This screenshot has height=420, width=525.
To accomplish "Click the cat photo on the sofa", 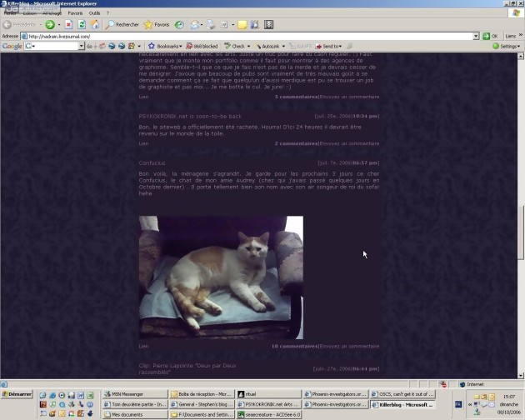I will [x=222, y=277].
